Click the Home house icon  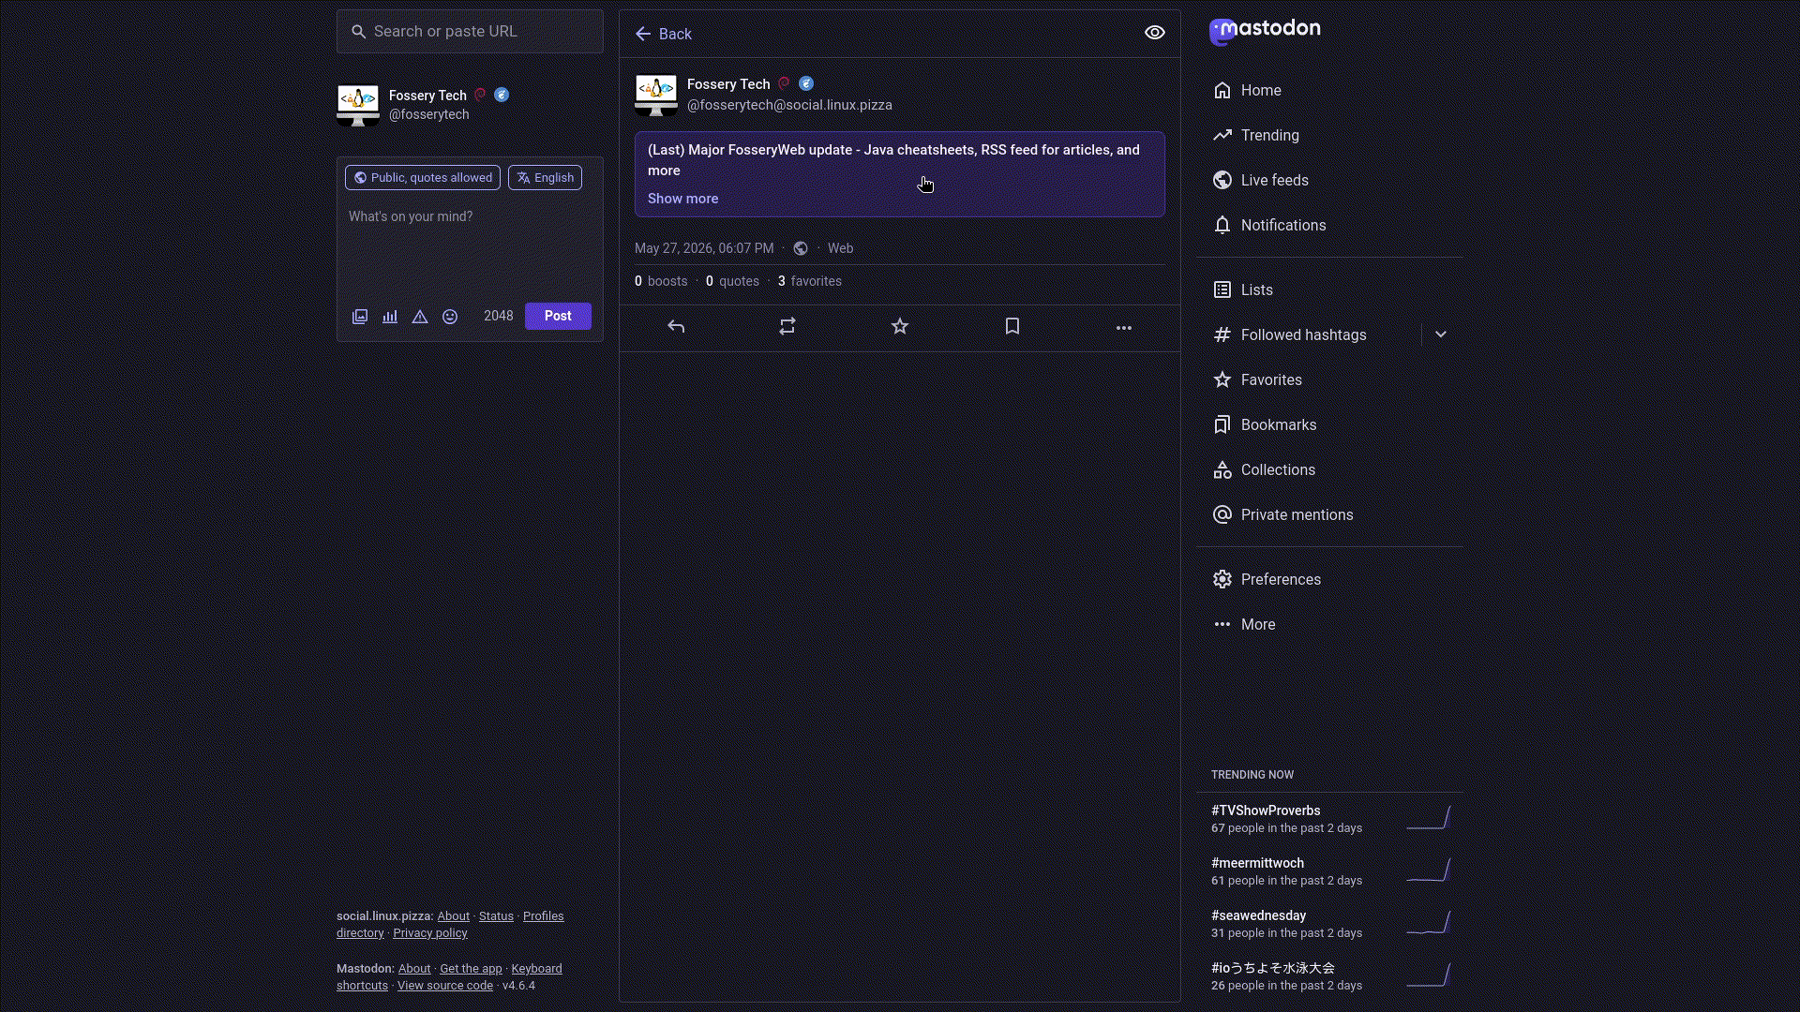click(1222, 91)
